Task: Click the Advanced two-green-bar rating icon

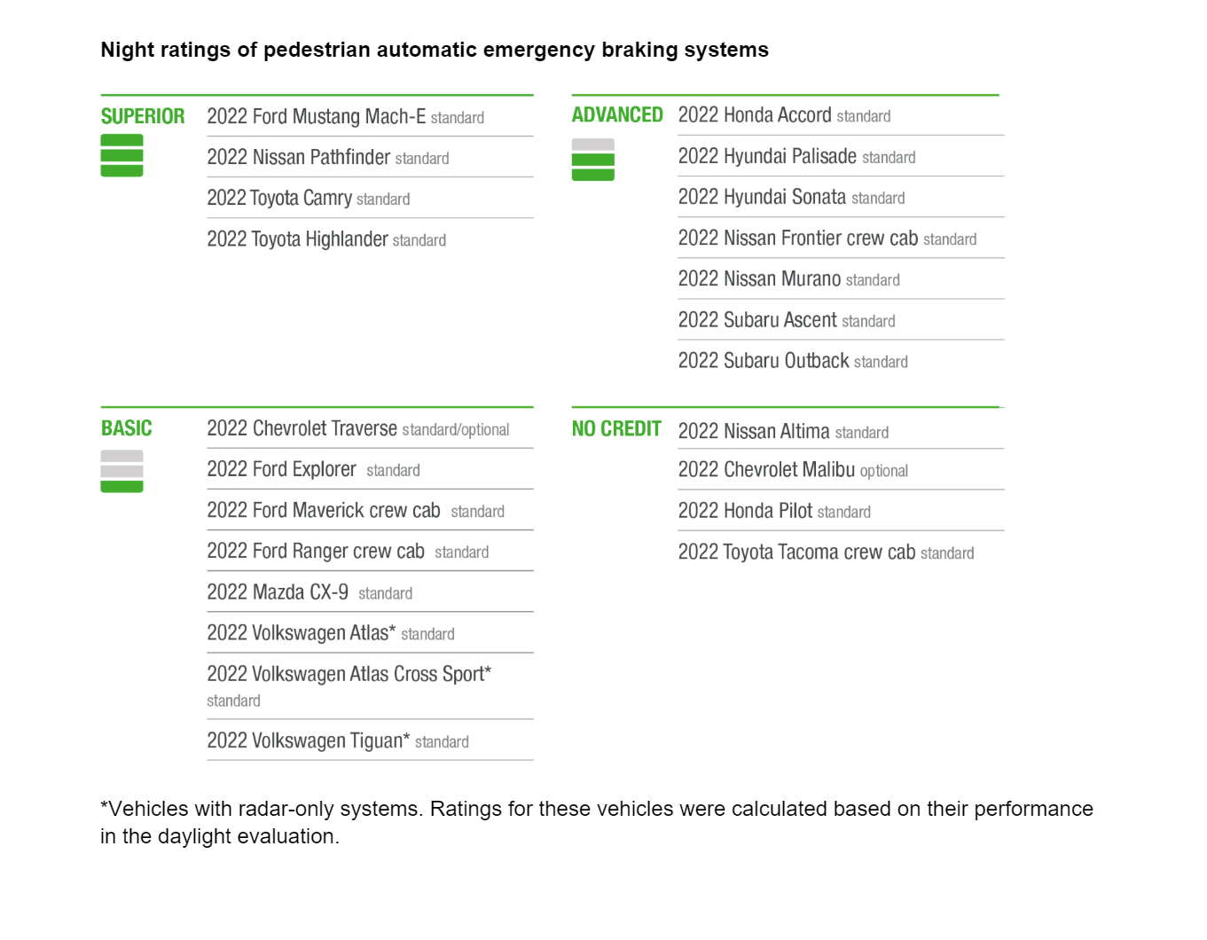Action: point(592,160)
